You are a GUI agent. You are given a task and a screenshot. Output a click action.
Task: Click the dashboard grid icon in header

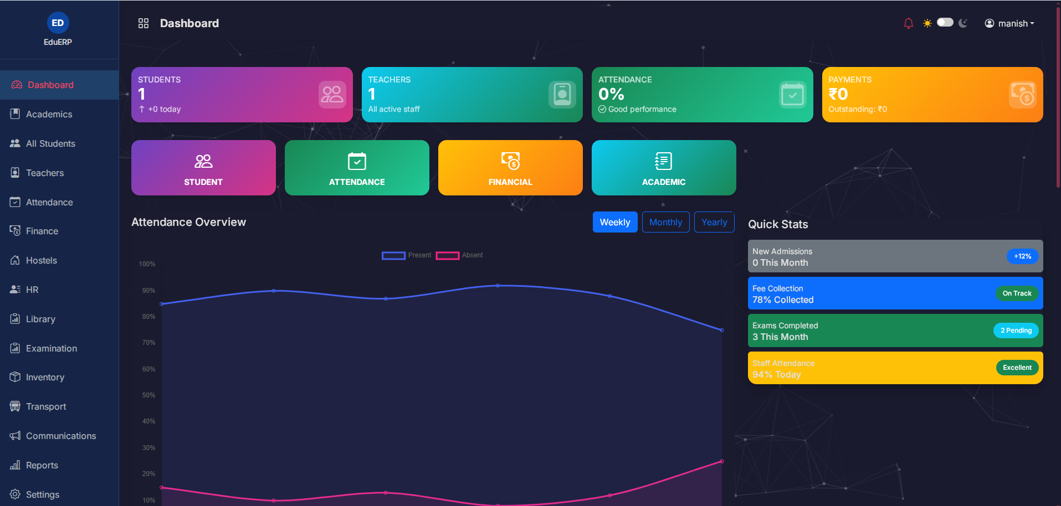point(143,23)
